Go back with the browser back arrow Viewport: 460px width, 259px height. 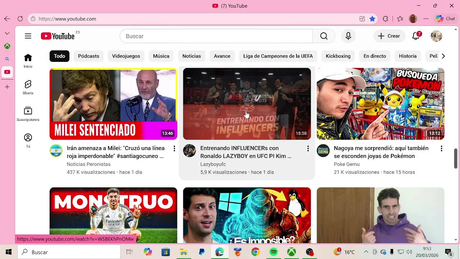(x=7, y=19)
